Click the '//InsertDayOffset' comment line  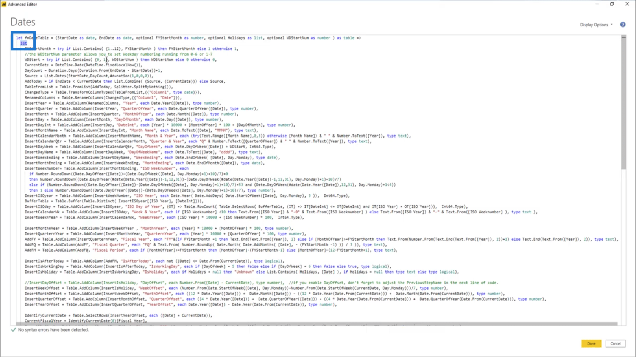click(x=261, y=283)
